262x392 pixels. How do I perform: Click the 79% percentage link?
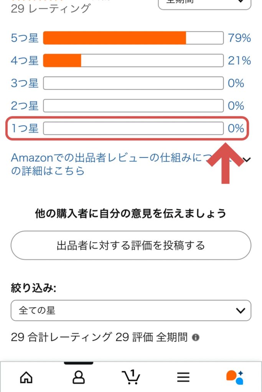[x=239, y=38]
